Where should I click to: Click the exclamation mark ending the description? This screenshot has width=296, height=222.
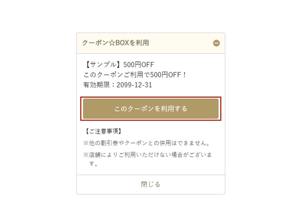184,75
